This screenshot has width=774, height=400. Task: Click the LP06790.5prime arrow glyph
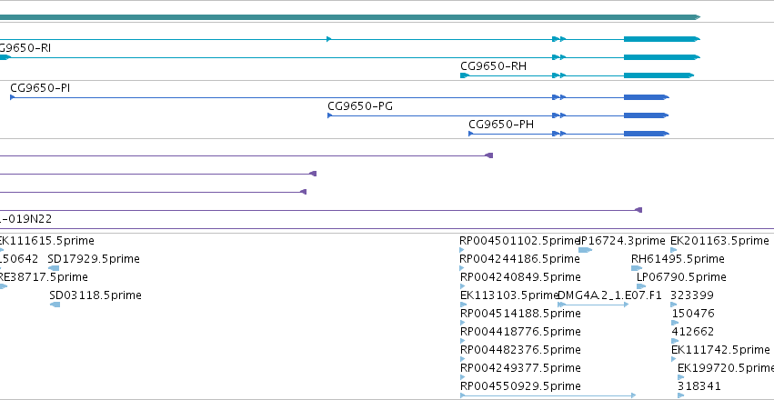pos(641,286)
